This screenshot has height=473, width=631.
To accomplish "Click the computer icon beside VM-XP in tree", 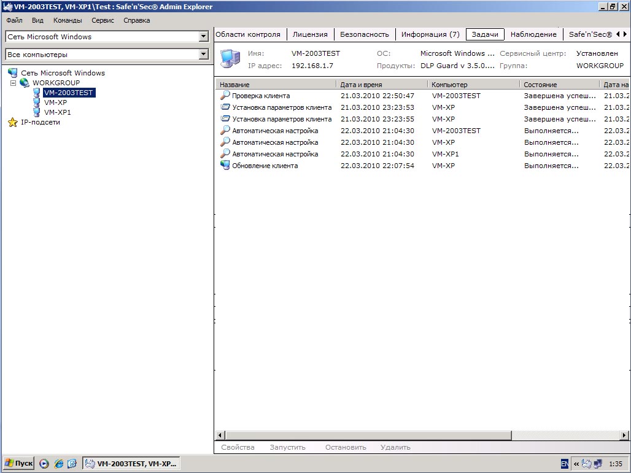I will point(37,102).
